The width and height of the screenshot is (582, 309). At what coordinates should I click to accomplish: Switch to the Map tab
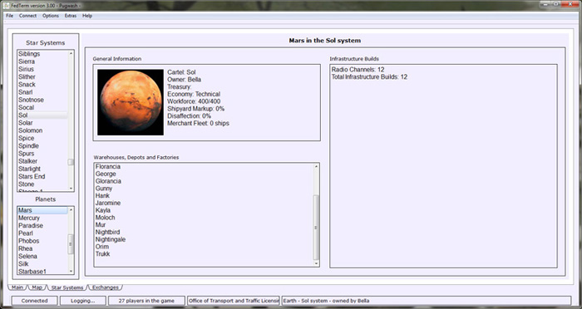[x=37, y=287]
